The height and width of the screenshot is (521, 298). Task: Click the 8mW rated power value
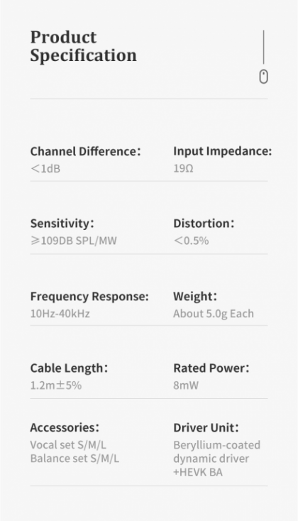(x=186, y=385)
